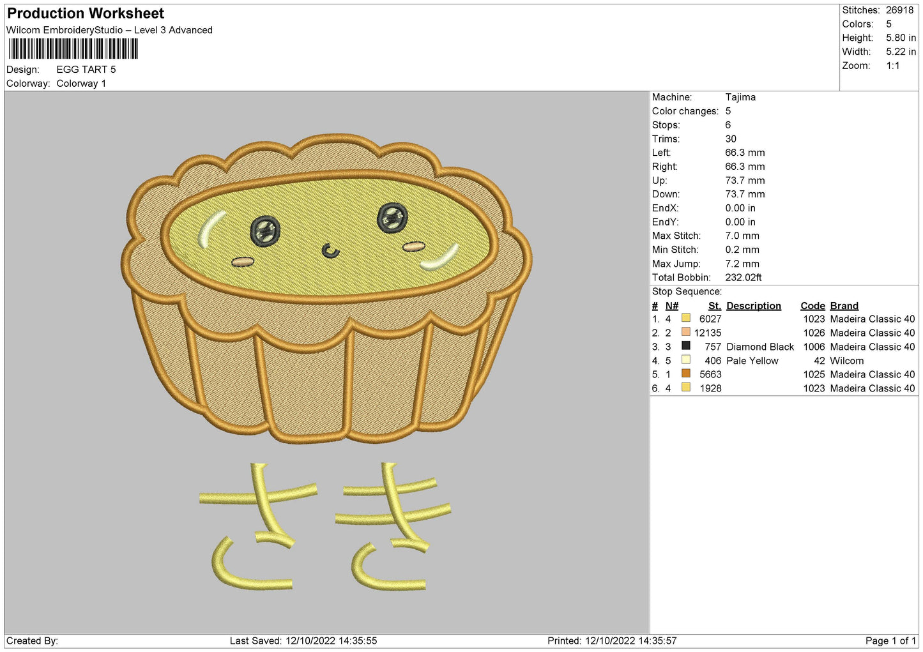Image resolution: width=923 pixels, height=652 pixels.
Task: Click the barcode under the worksheet title
Action: pos(73,49)
